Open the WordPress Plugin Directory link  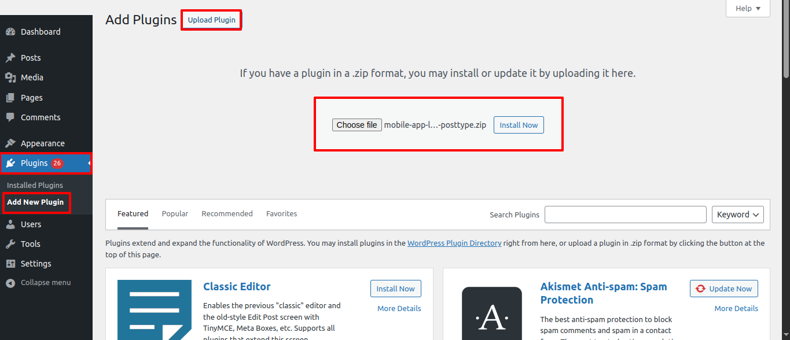pyautogui.click(x=454, y=243)
